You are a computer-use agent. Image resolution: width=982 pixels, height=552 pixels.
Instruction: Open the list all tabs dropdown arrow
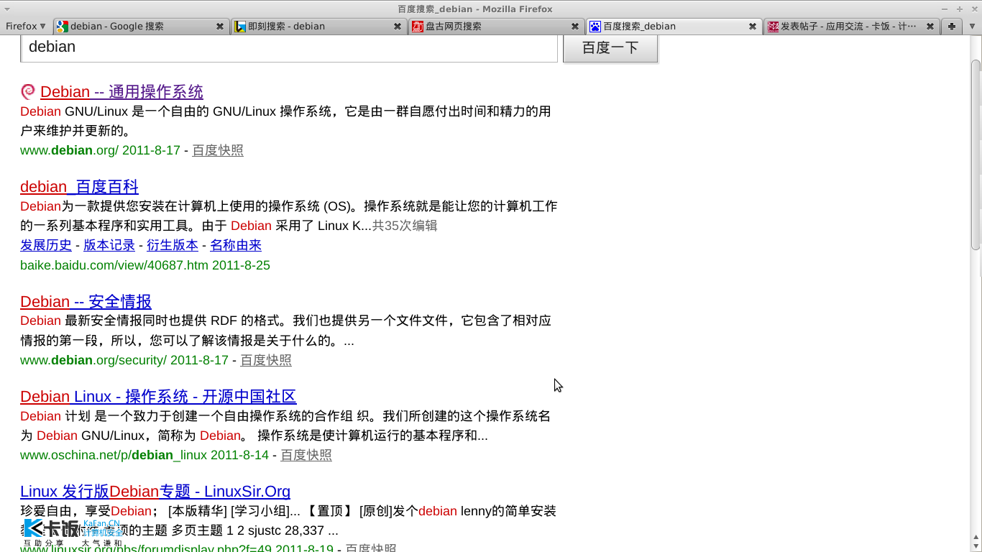[x=972, y=26]
